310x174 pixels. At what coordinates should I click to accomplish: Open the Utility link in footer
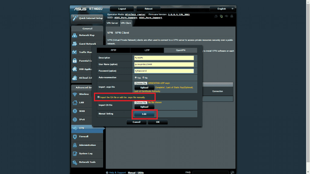pyautogui.click(x=140, y=172)
